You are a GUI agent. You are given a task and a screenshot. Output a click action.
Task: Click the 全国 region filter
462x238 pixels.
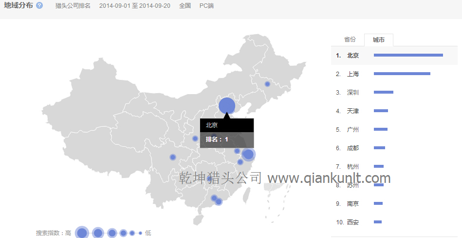click(185, 6)
